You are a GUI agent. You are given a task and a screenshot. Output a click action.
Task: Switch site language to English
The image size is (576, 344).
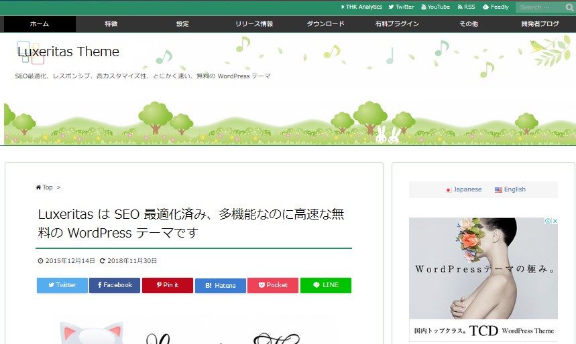[510, 189]
